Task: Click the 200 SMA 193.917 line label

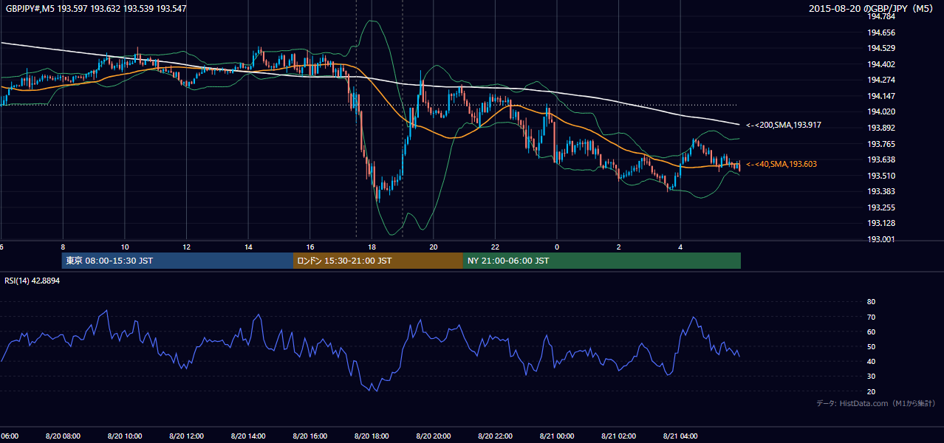Action: pos(783,126)
